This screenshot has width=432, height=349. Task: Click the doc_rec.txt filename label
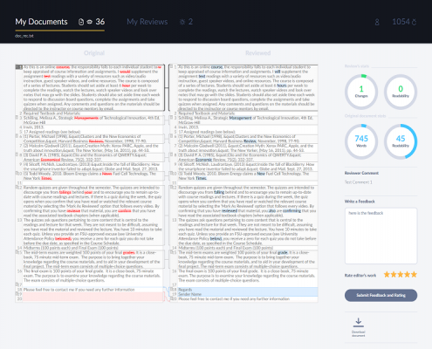pyautogui.click(x=24, y=36)
